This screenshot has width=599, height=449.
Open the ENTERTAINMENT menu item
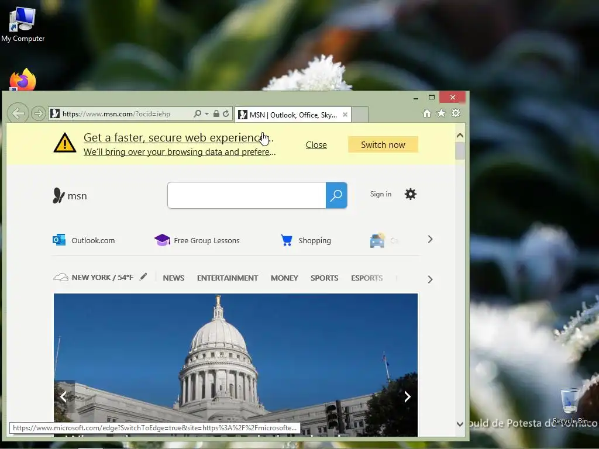(x=228, y=278)
